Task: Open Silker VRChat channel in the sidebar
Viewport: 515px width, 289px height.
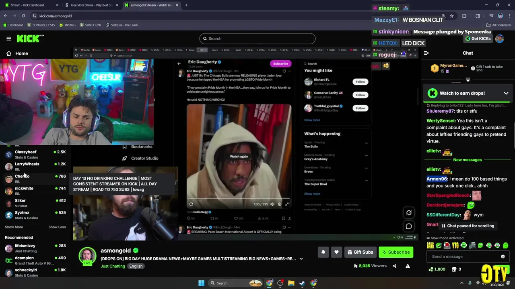Action: (35, 203)
